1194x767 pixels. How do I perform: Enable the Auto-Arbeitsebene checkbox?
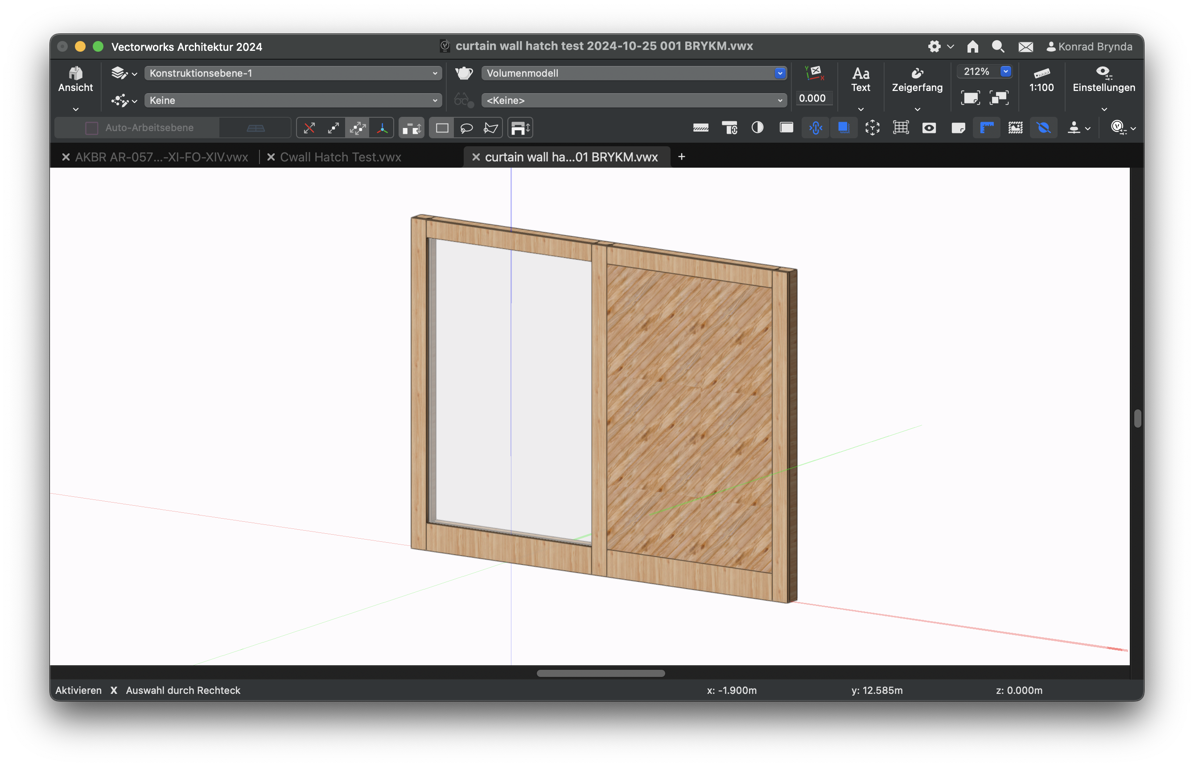(x=91, y=128)
